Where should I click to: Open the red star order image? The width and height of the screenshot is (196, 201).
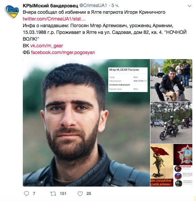click(x=183, y=154)
